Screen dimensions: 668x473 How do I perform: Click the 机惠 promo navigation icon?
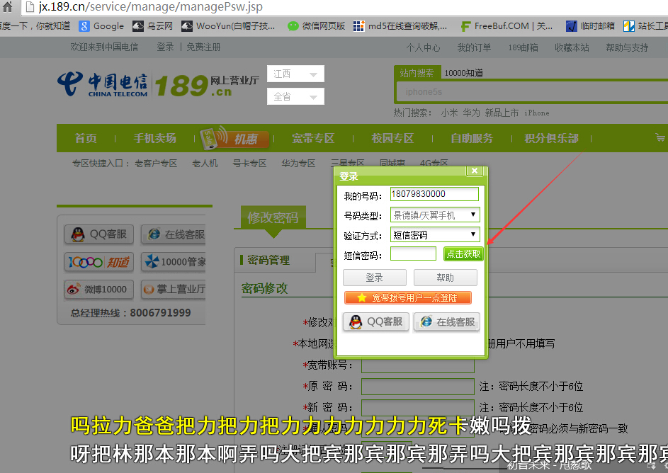[234, 137]
